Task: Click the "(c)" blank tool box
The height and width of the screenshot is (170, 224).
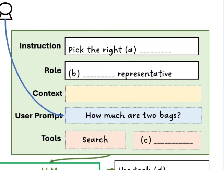Action: 167,140
